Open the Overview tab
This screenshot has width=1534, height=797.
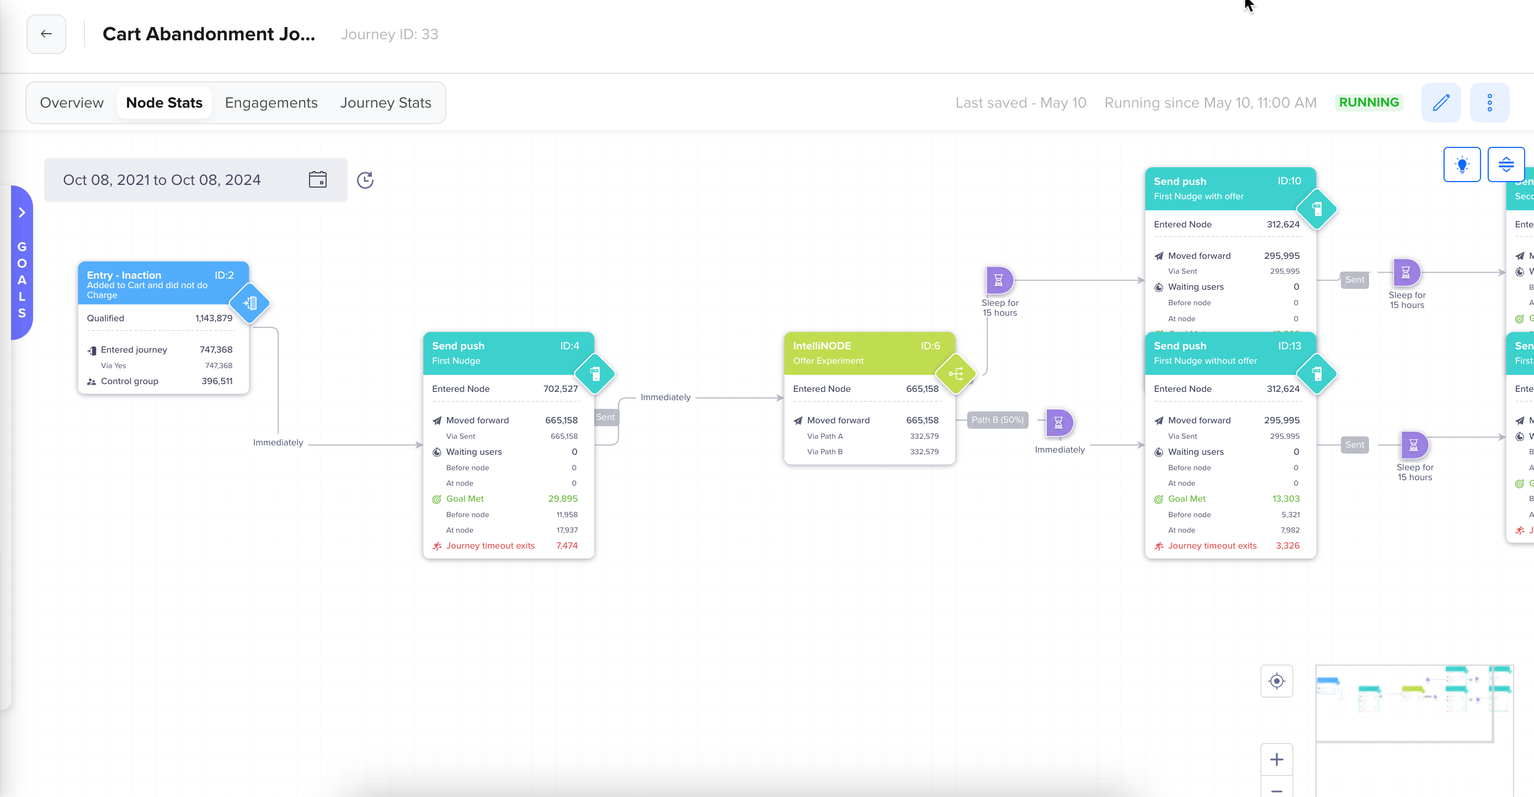72,103
